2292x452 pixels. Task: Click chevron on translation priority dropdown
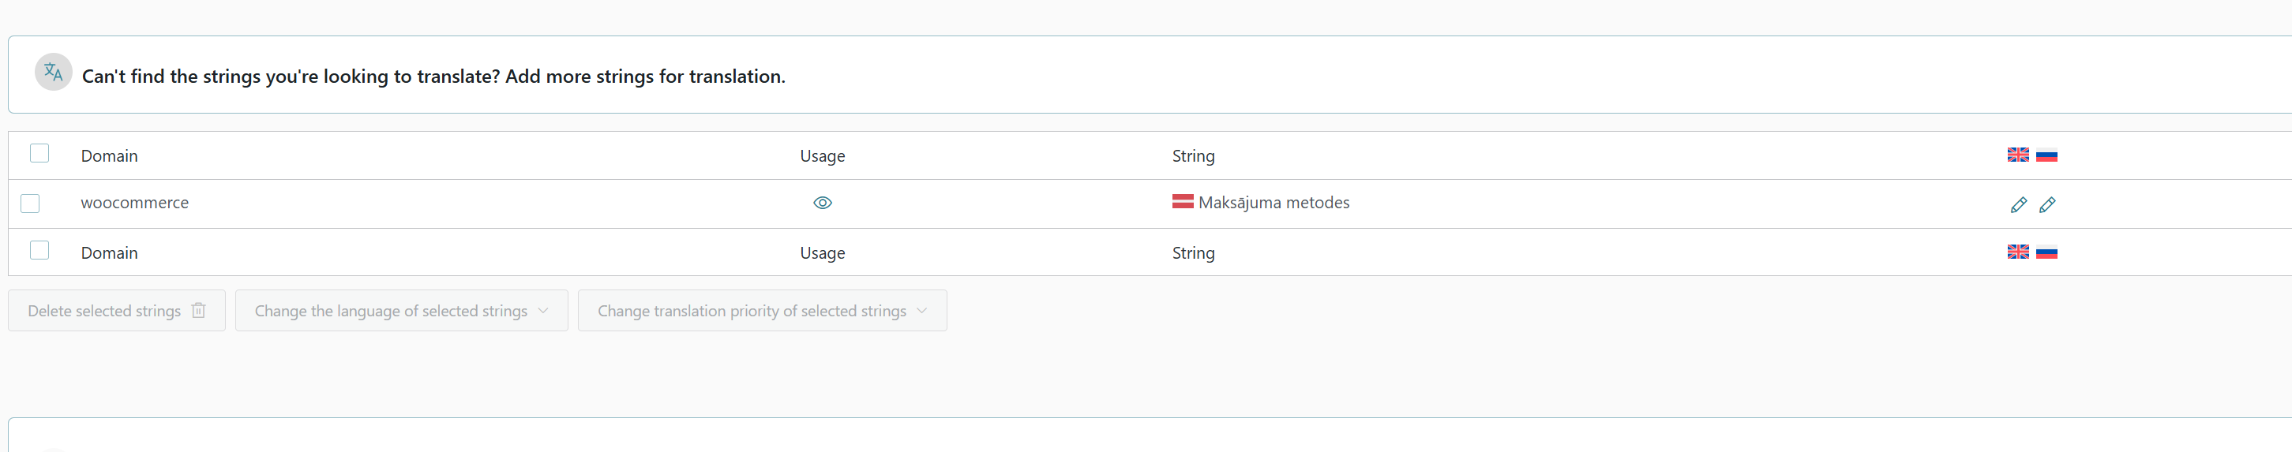click(922, 311)
